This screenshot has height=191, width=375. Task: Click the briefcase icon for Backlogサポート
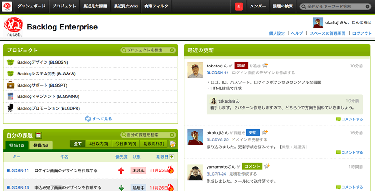[10, 85]
